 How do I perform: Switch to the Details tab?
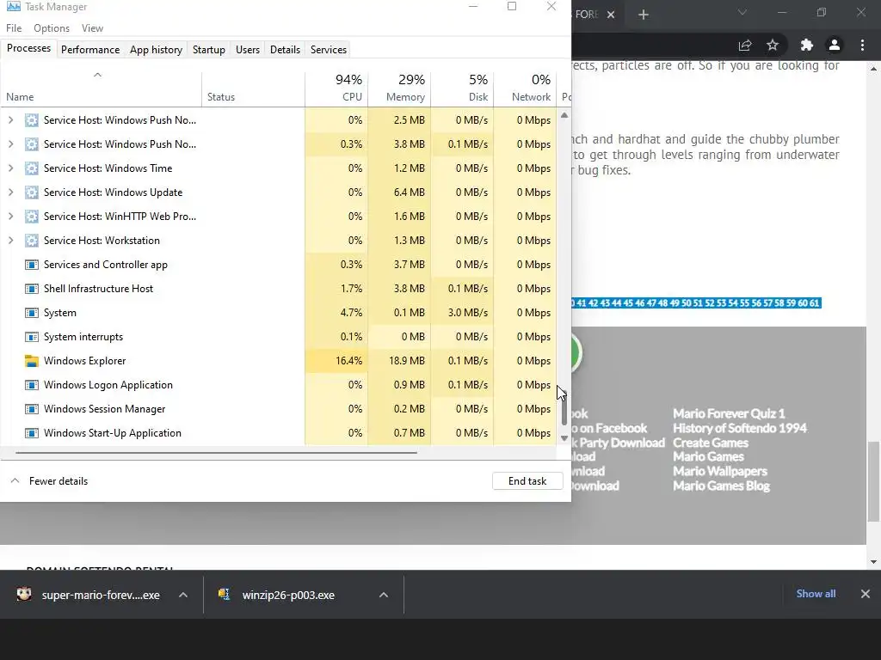[x=285, y=49]
